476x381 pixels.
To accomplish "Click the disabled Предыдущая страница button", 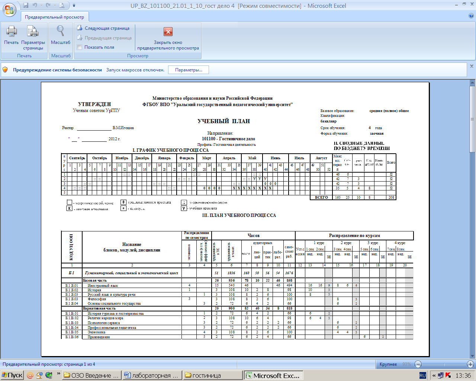I will 104,38.
